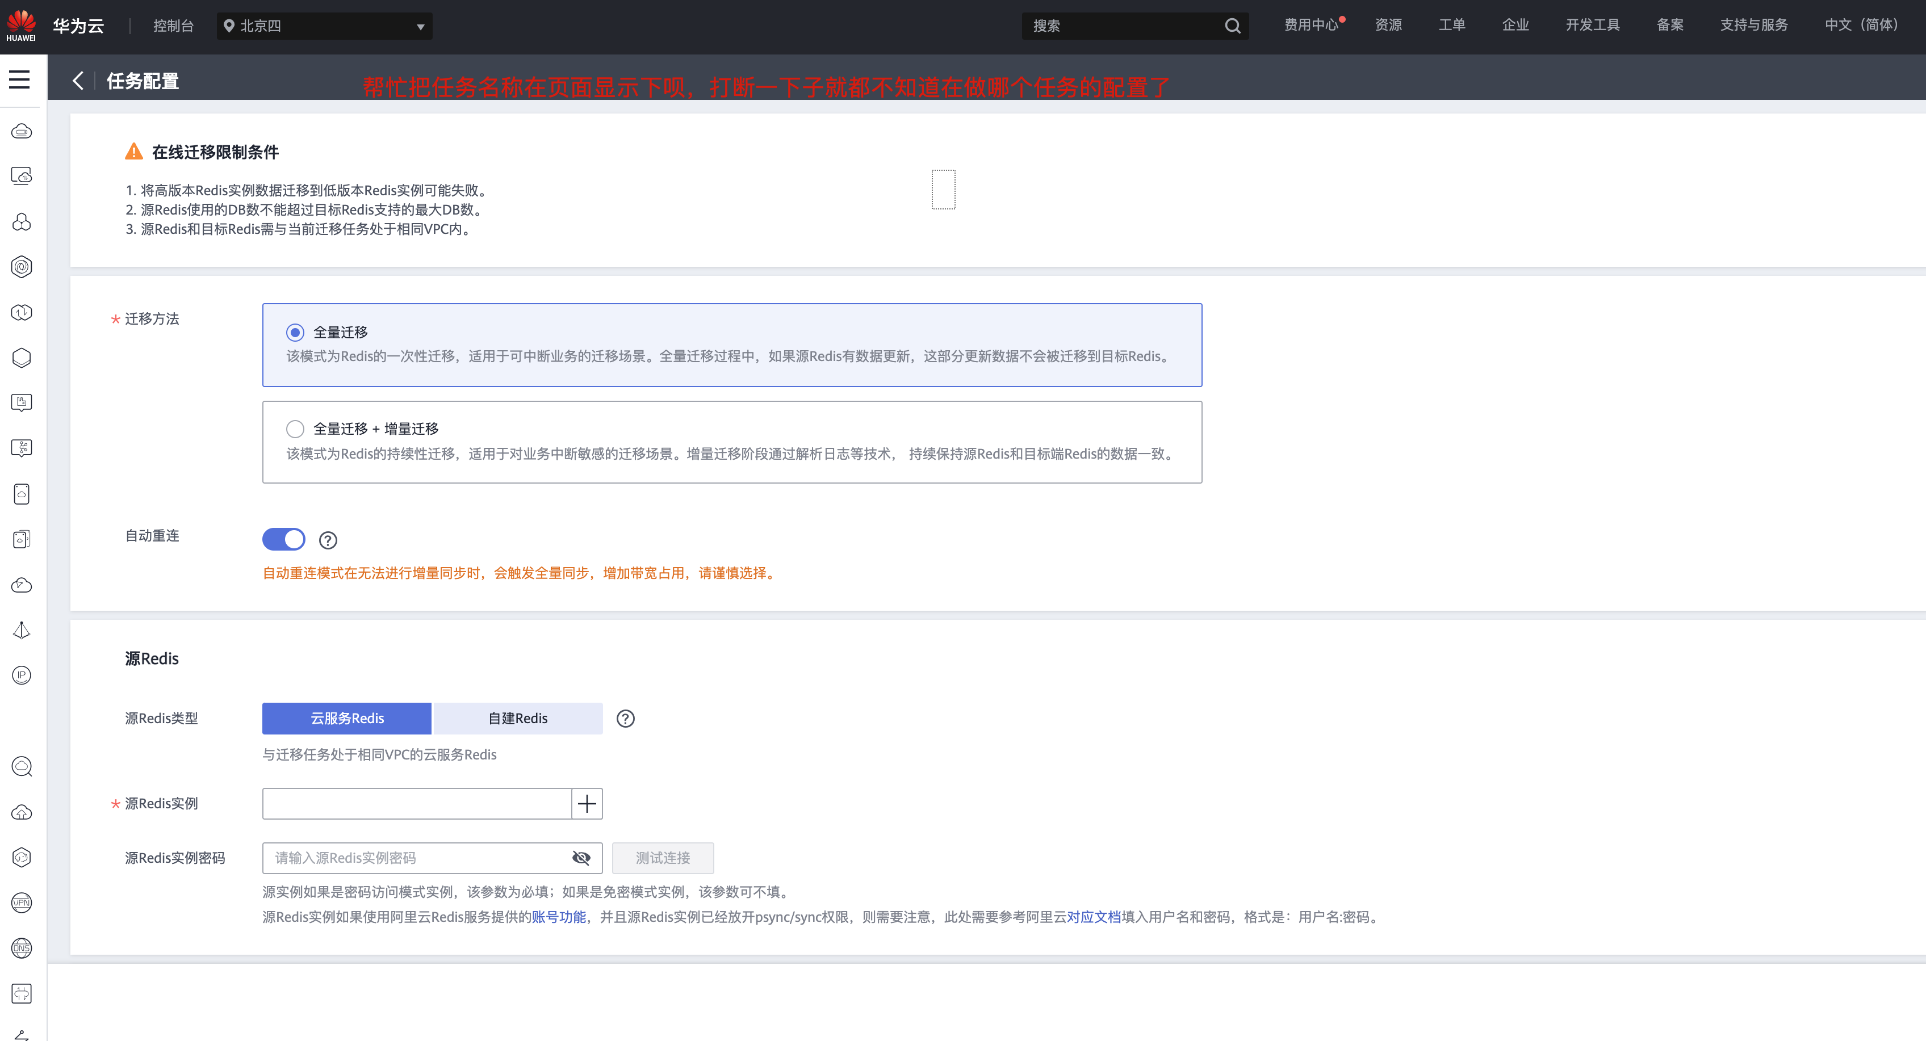Open the monitor with cloud sync sidebar icon
The width and height of the screenshot is (1926, 1041).
[x=22, y=177]
